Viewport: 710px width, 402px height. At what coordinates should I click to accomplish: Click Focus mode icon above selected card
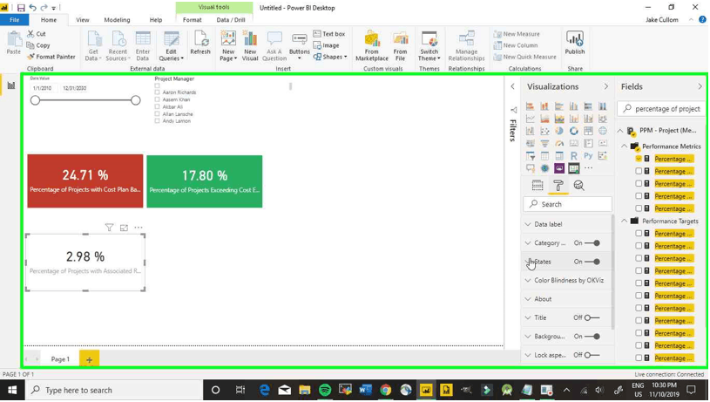point(124,228)
